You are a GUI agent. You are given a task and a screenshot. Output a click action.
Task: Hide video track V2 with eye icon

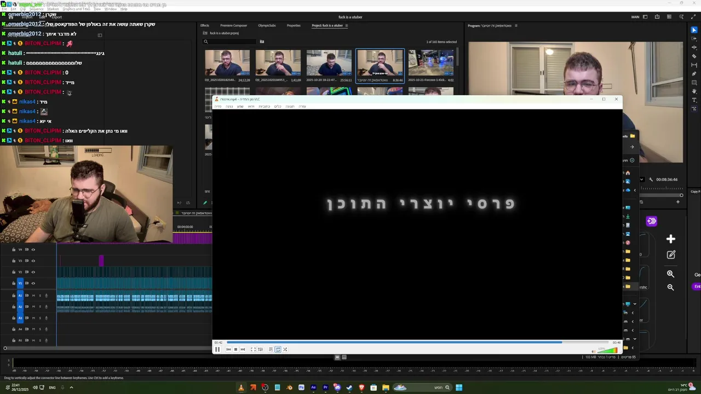click(x=33, y=272)
